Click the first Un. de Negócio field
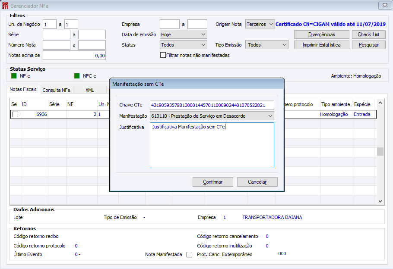 [50, 24]
